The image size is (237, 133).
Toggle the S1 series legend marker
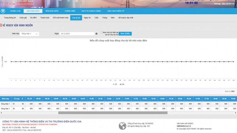[114, 84]
